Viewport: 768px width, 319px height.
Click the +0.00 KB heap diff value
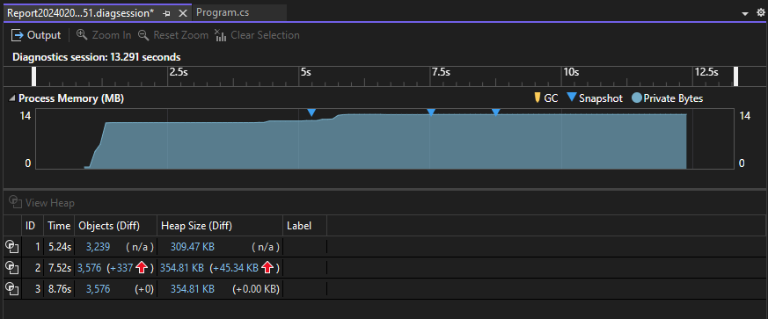tap(256, 289)
